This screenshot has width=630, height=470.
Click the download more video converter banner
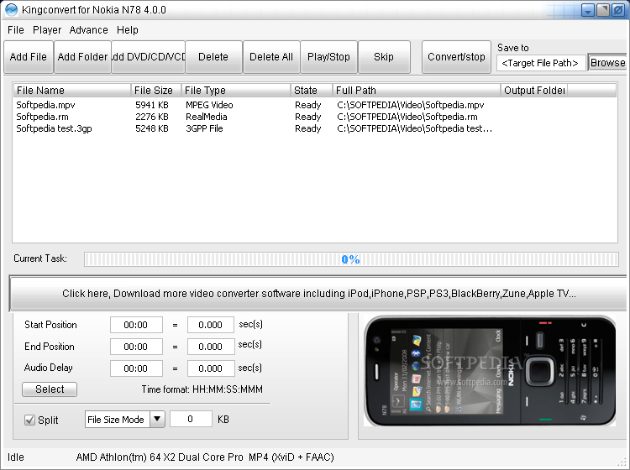[x=318, y=294]
